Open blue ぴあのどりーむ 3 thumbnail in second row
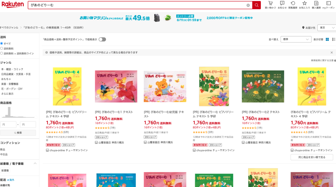 click(x=116, y=180)
